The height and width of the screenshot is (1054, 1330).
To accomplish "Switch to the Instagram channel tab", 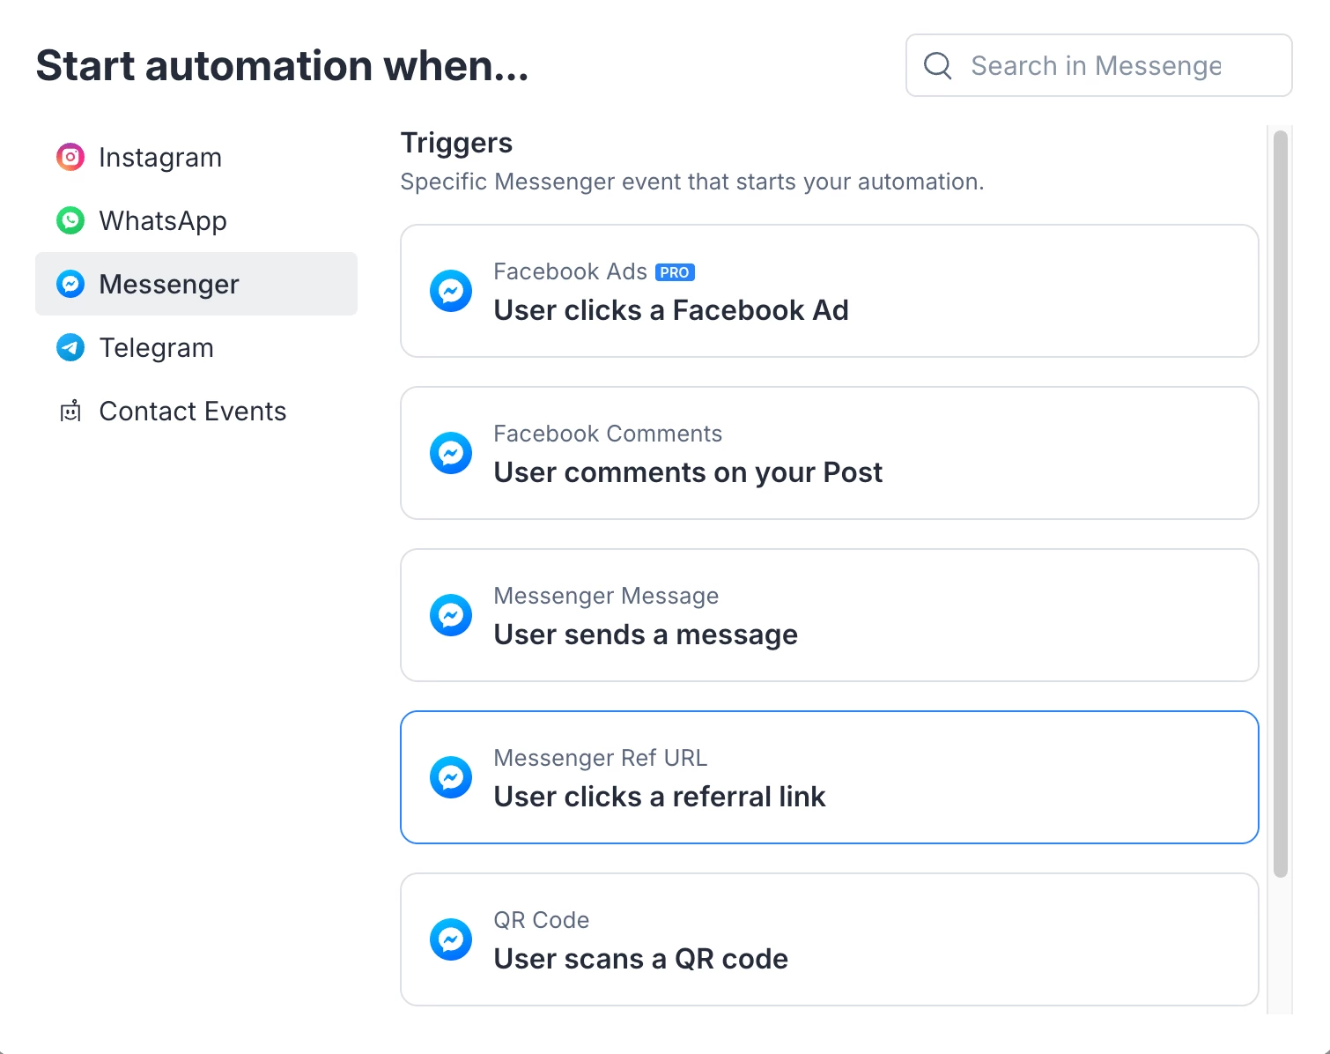I will [160, 158].
